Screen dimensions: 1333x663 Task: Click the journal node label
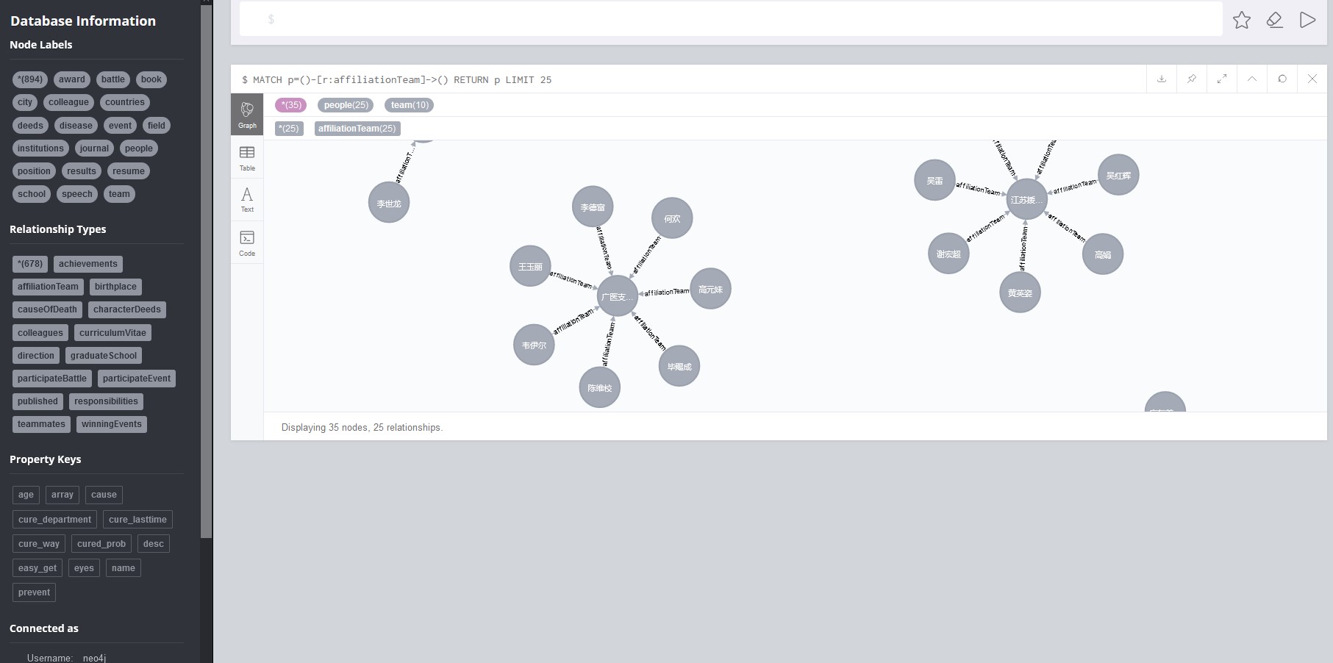[x=94, y=148]
